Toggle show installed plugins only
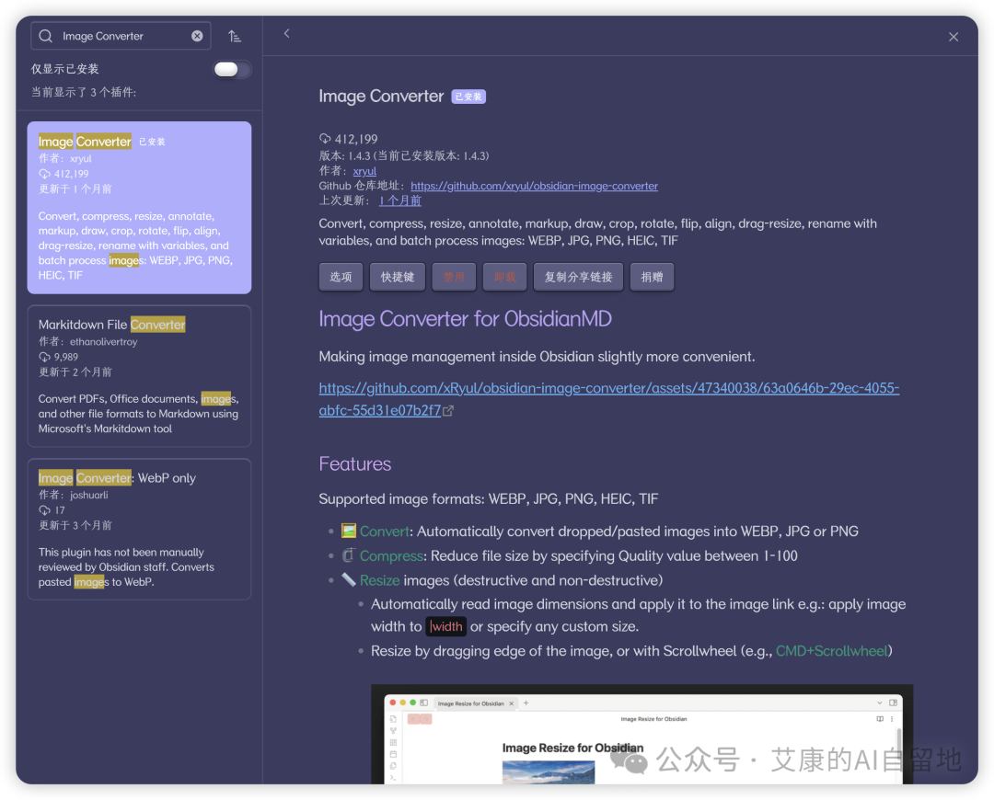Image resolution: width=994 pixels, height=800 pixels. tap(232, 69)
